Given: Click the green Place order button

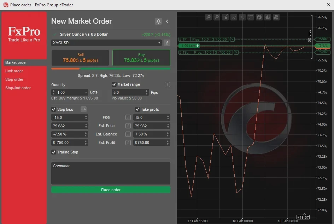Looking at the screenshot, I should coord(111,189).
